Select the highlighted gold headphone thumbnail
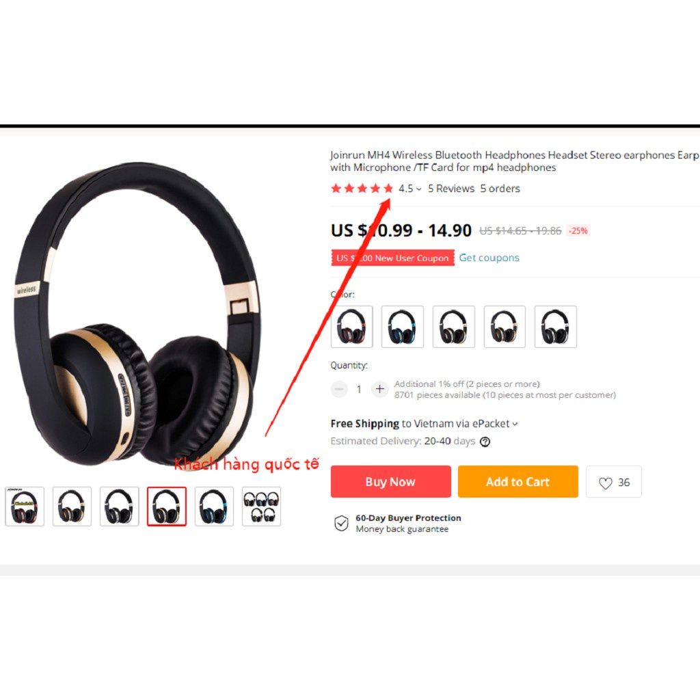700x700 pixels. coord(167,507)
